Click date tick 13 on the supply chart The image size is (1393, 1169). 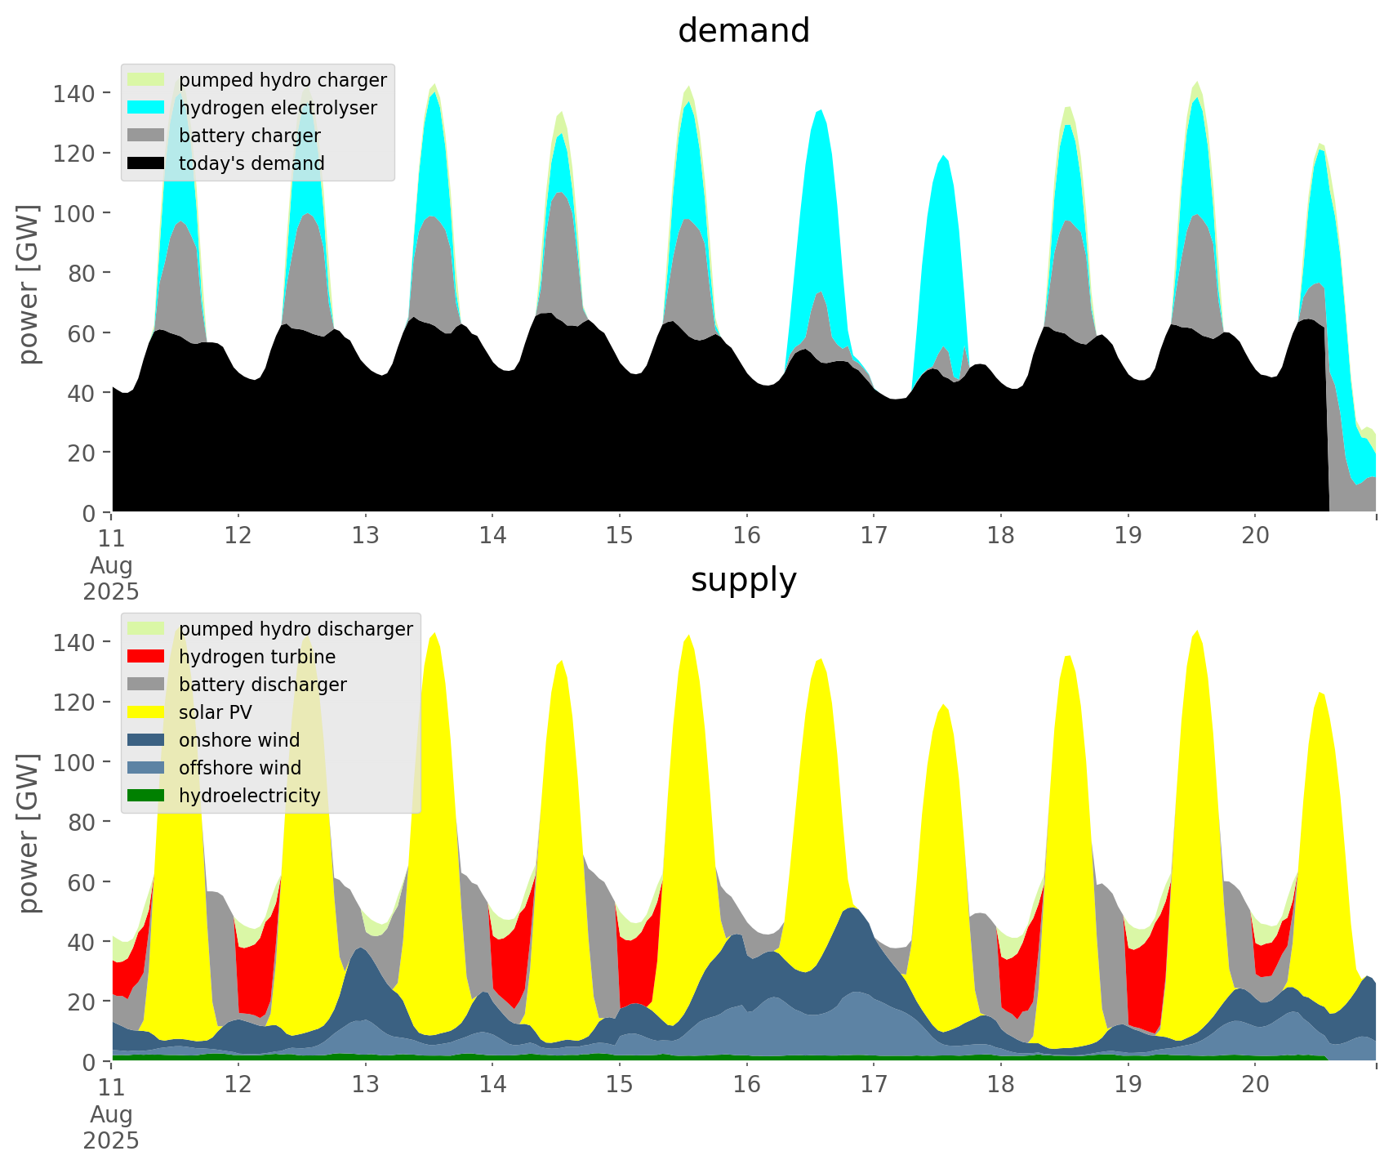pyautogui.click(x=365, y=1085)
